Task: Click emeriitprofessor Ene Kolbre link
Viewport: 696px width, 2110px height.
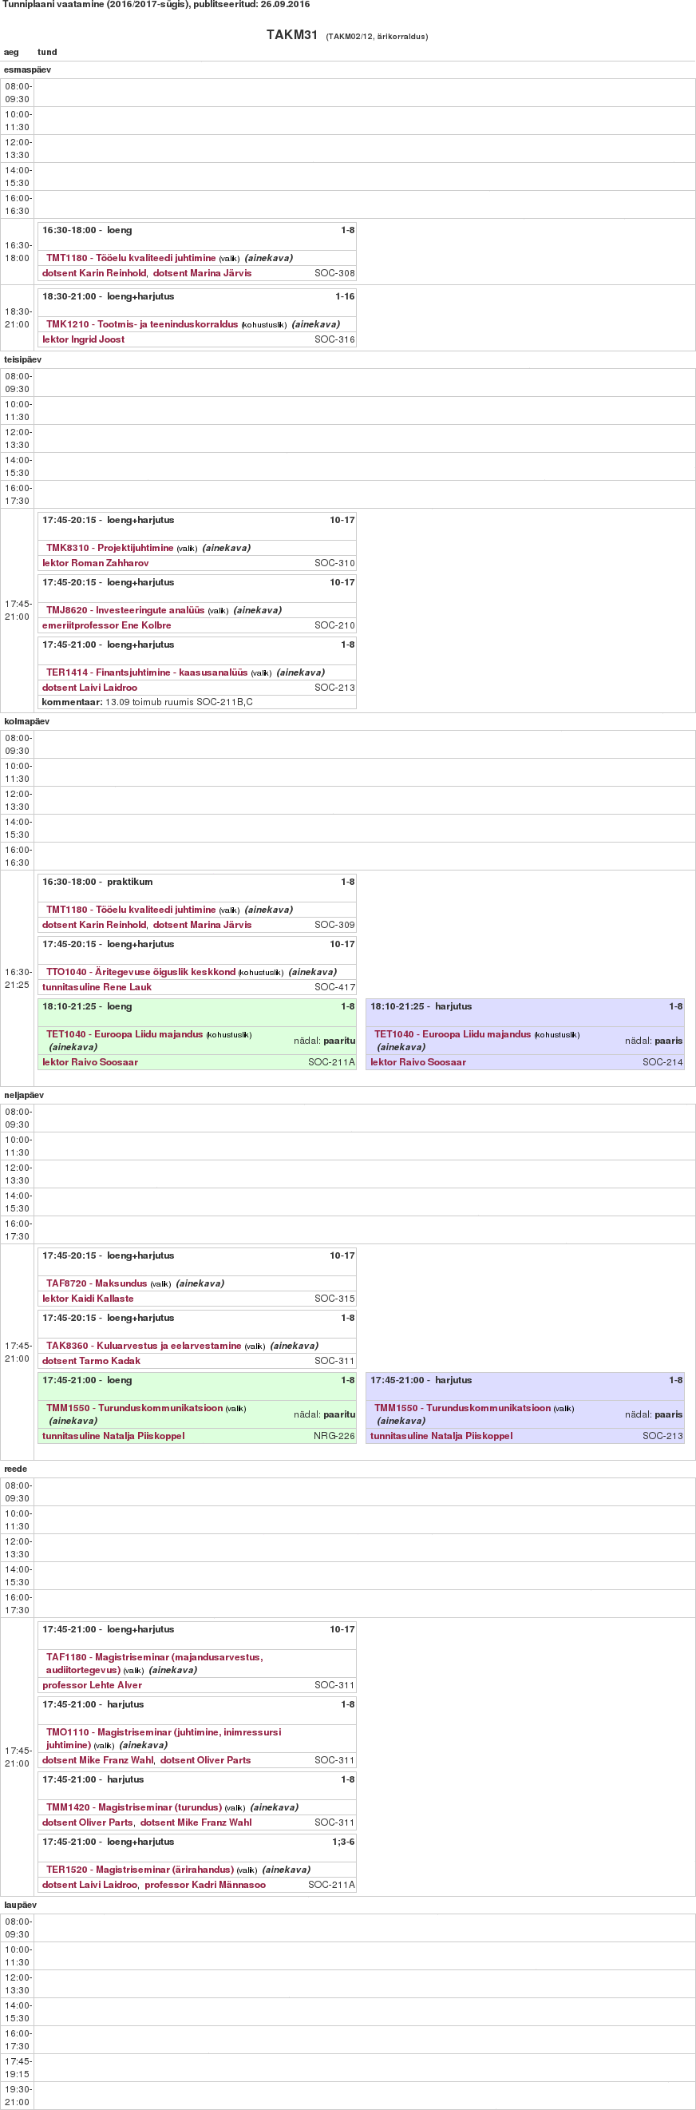Action: 106,625
